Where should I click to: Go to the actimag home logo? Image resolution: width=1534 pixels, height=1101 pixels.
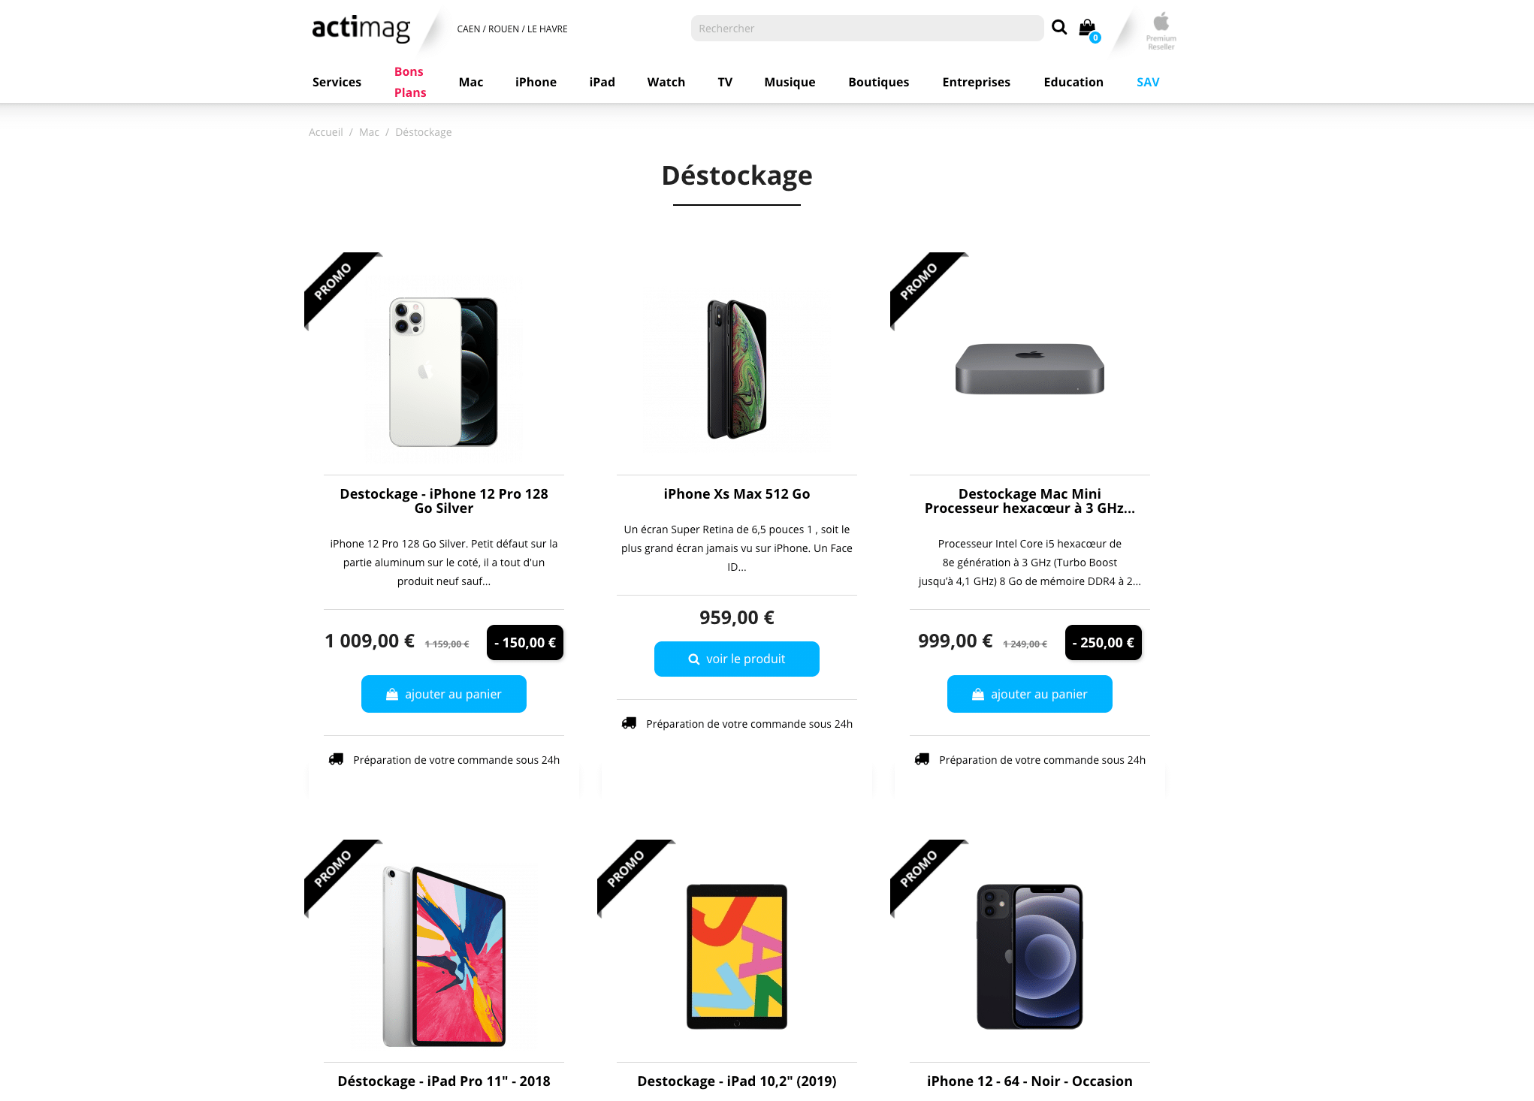[x=361, y=29]
